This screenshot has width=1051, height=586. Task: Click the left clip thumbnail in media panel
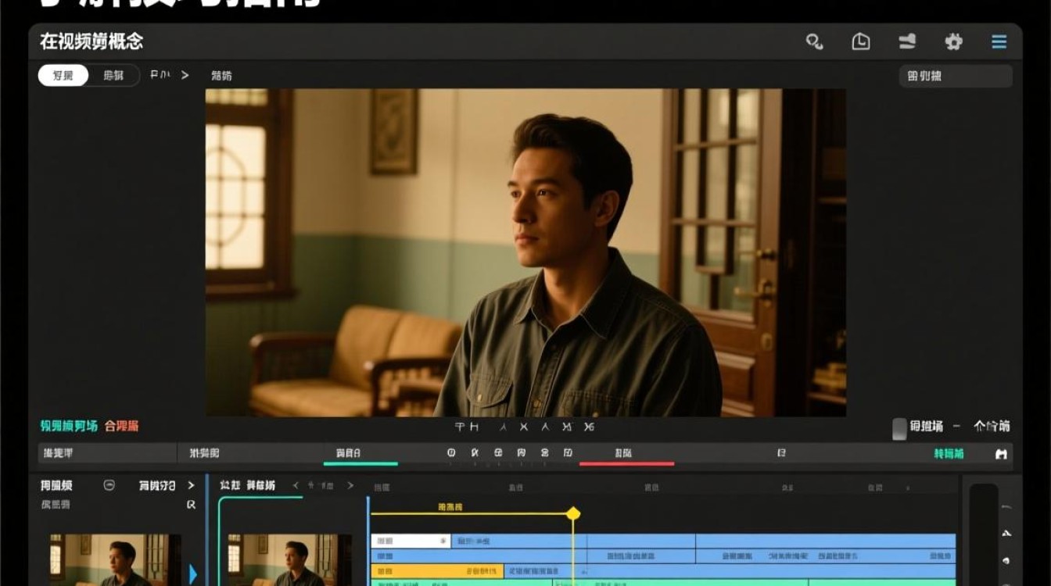tap(115, 559)
